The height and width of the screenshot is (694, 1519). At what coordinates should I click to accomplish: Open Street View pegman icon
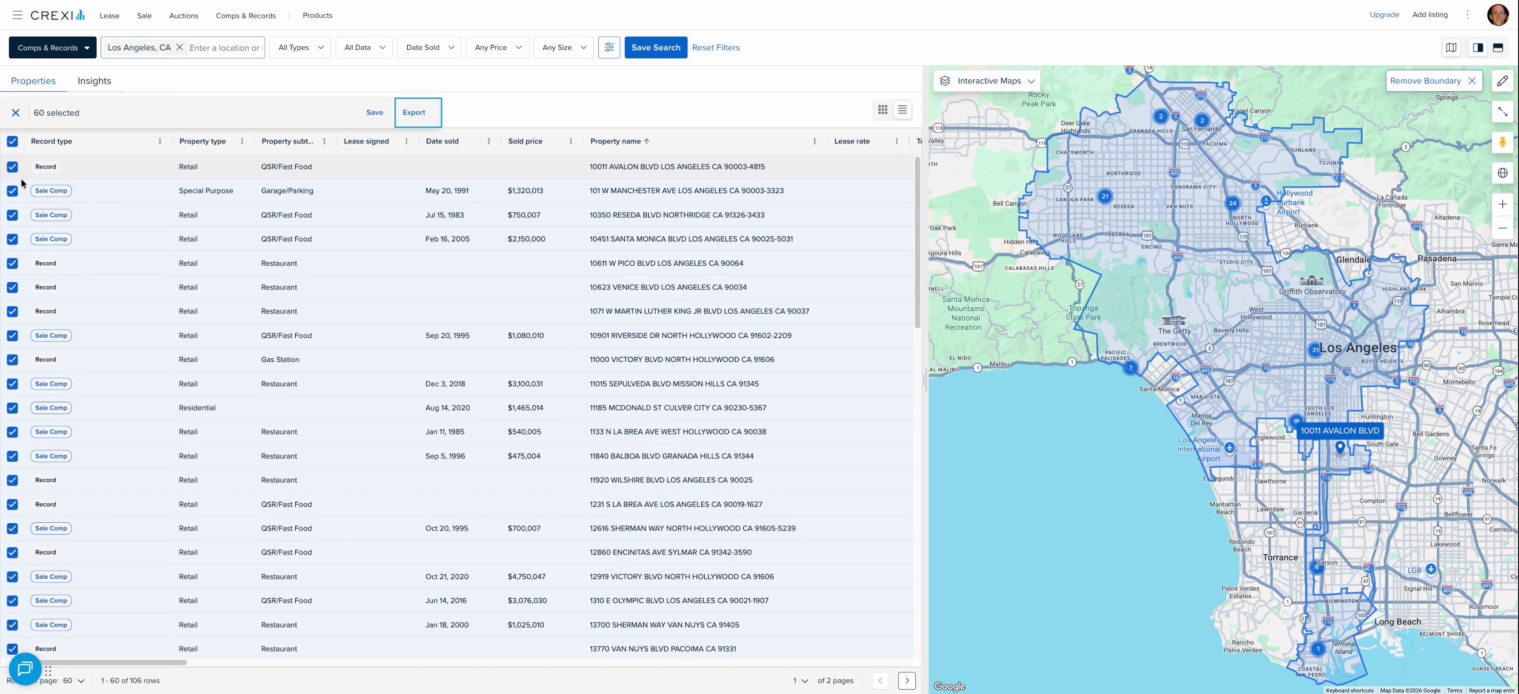[x=1502, y=142]
